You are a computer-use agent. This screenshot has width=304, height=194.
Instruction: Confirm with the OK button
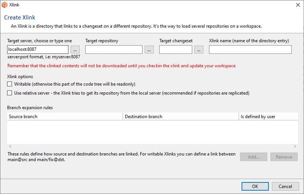pos(255,186)
